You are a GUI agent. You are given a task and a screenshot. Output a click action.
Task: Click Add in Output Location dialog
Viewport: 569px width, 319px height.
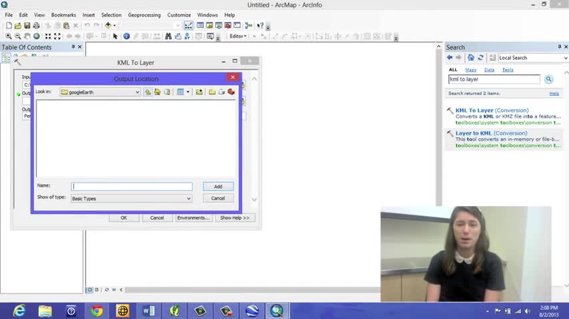pos(218,187)
